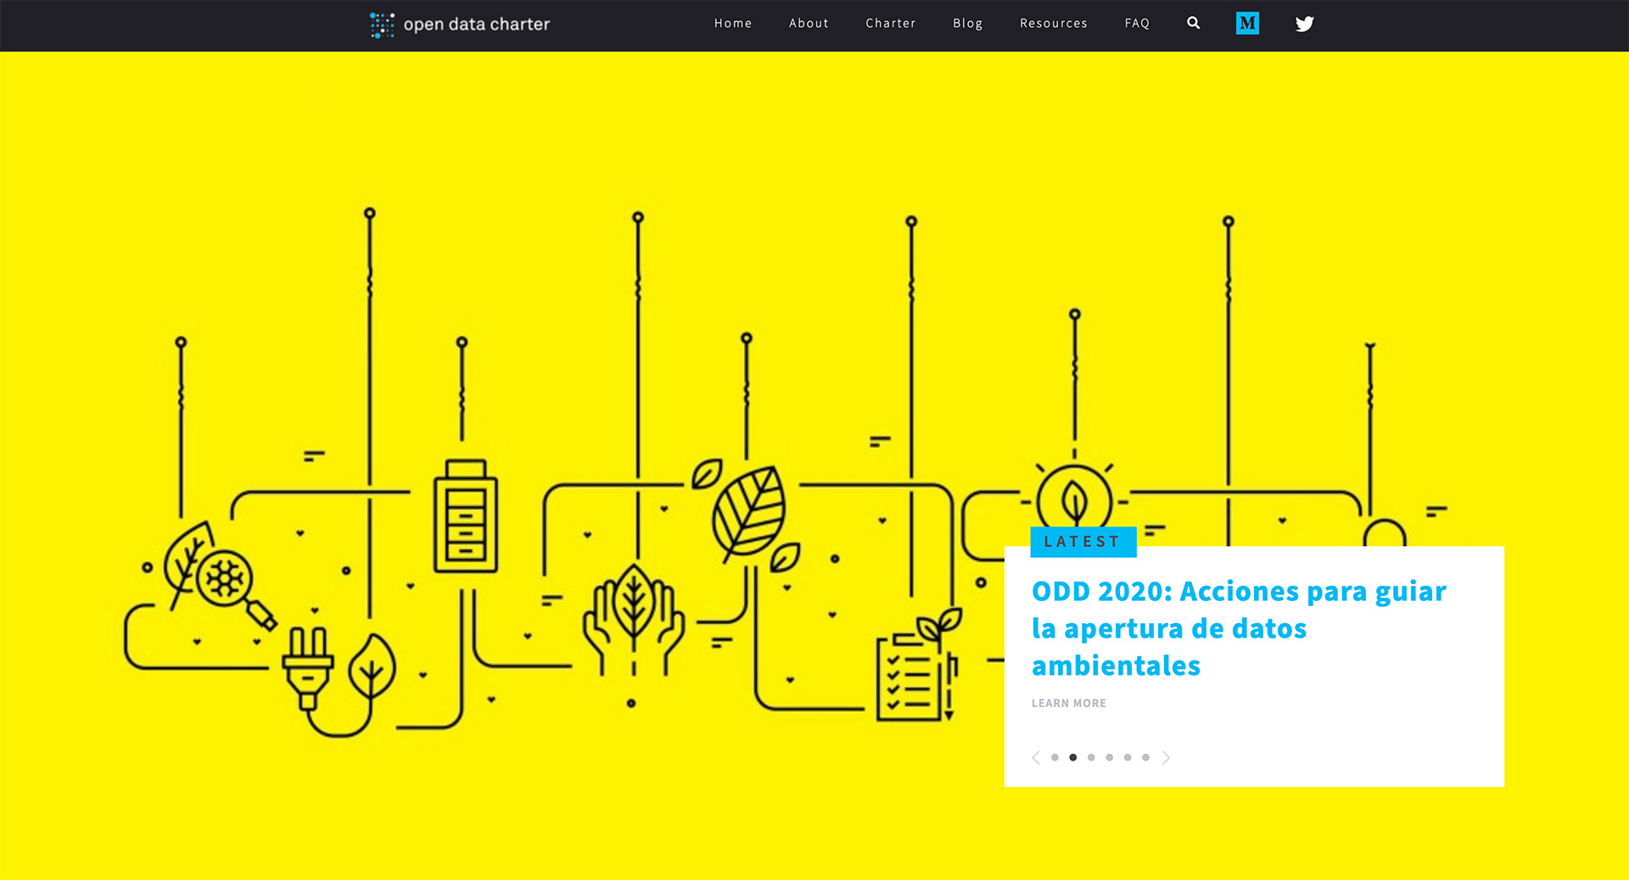Select the first carousel dot

click(1055, 758)
